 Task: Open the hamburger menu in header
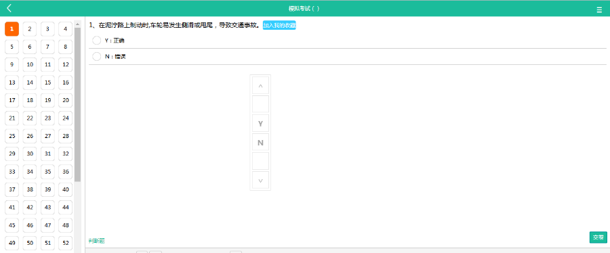tap(599, 10)
